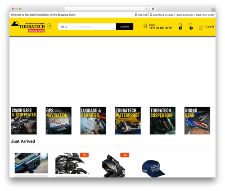Image resolution: width=225 pixels, height=191 pixels.
Task: Click the browser address bar
Action: point(107,9)
